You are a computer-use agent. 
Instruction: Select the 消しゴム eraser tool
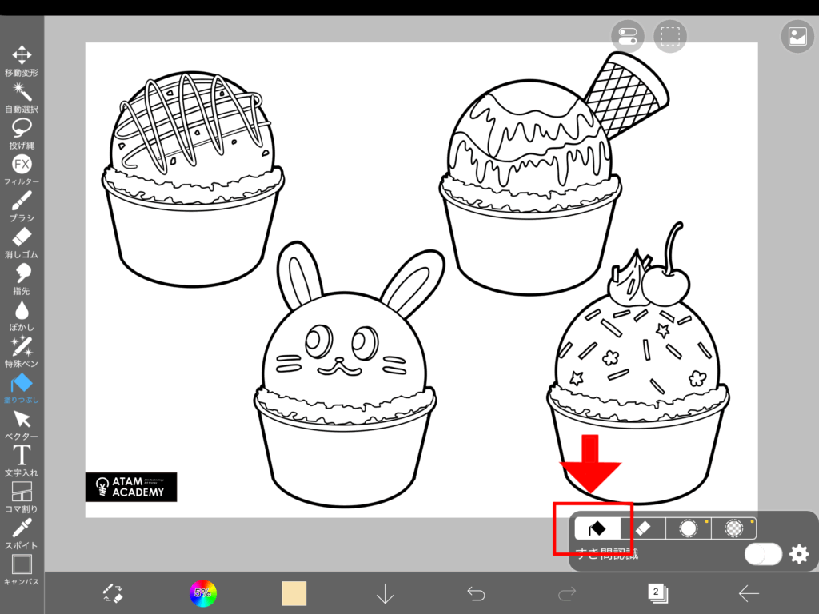22,237
